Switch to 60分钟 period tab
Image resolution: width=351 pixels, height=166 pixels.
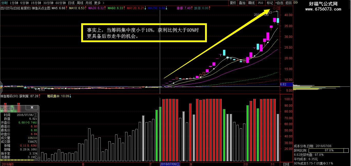click(61, 3)
